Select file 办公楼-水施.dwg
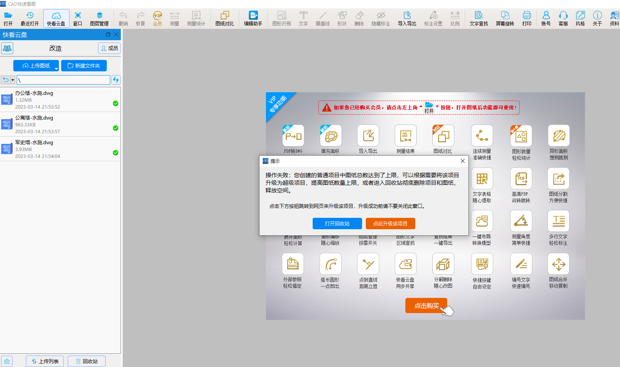The image size is (620, 367). pos(60,99)
